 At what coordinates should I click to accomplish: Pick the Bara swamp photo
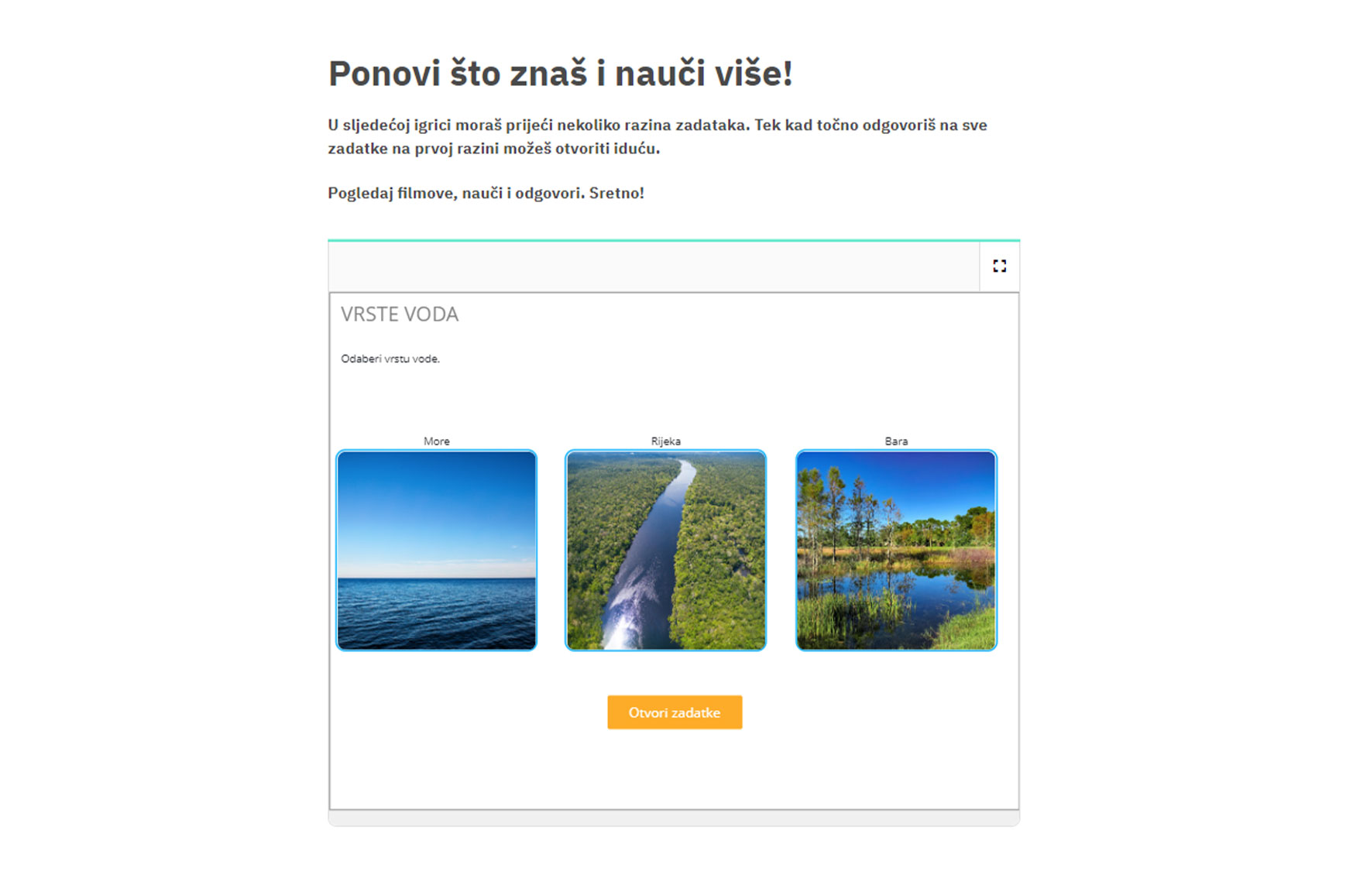pos(896,550)
